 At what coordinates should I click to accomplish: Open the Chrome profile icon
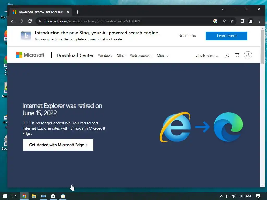pyautogui.click(x=251, y=21)
